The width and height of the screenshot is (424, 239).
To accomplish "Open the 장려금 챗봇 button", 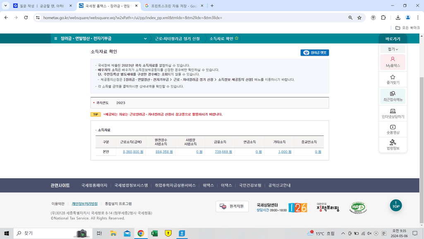I will pyautogui.click(x=314, y=53).
